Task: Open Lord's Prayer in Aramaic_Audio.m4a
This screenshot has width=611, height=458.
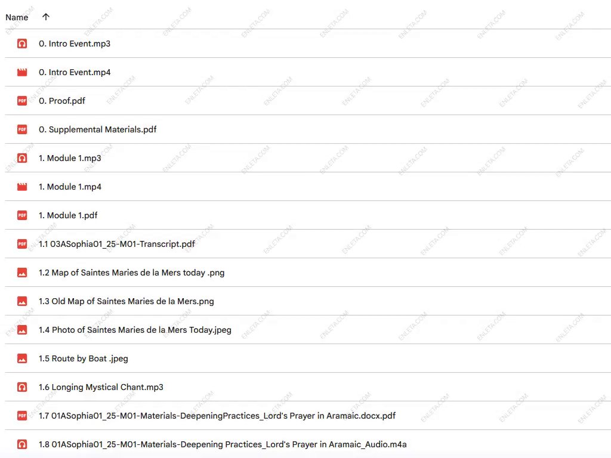Action: click(223, 444)
